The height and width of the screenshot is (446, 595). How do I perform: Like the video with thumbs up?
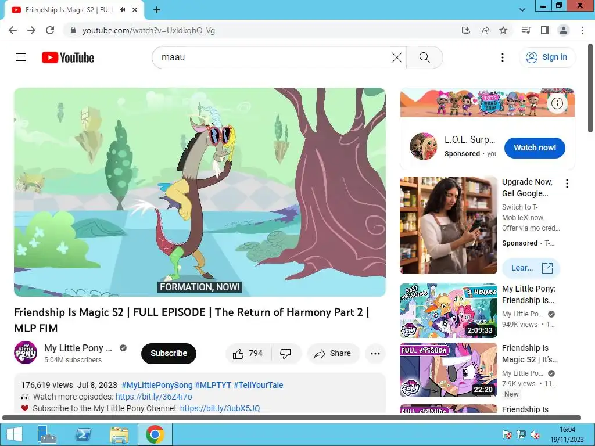pos(248,354)
